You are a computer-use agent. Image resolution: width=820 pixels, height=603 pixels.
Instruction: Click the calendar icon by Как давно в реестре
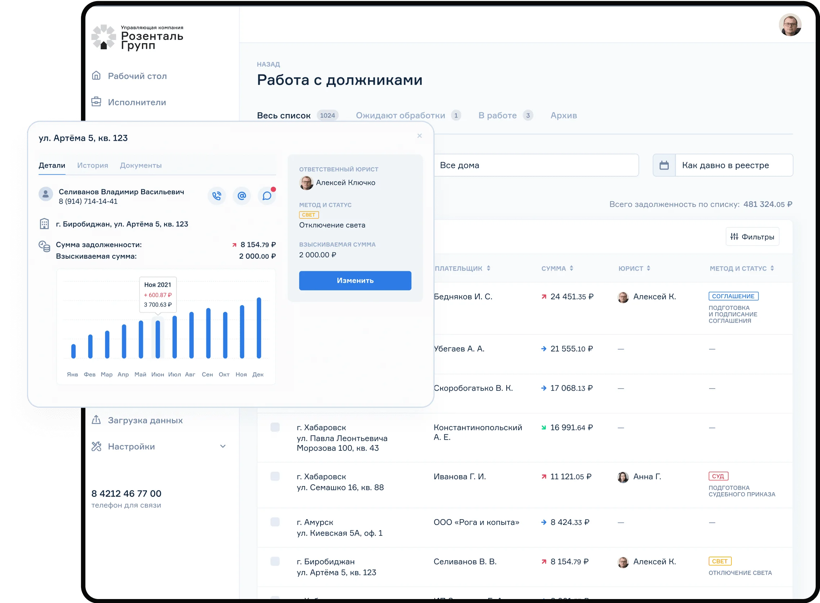click(x=664, y=166)
